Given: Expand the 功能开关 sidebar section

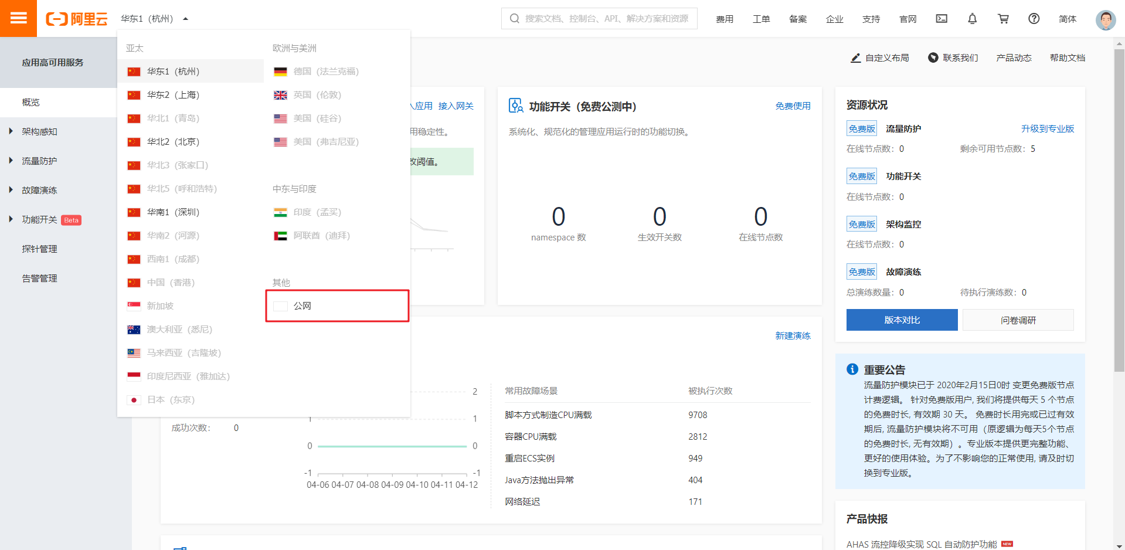Looking at the screenshot, I should pos(11,219).
